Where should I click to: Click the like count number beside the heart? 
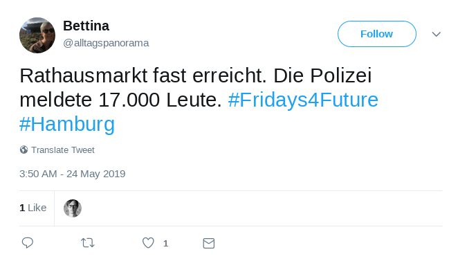point(165,244)
